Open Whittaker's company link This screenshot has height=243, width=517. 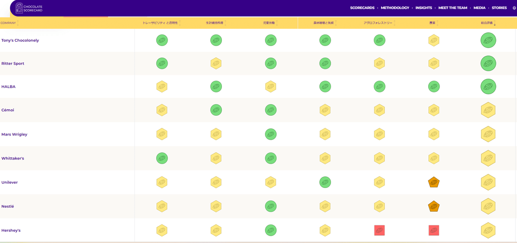pos(12,158)
